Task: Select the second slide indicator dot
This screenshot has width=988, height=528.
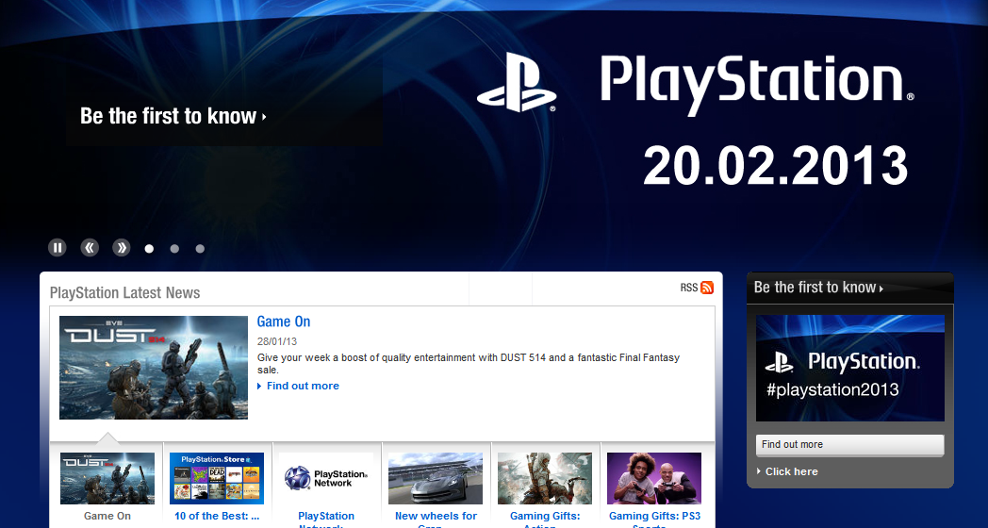Action: tap(174, 249)
